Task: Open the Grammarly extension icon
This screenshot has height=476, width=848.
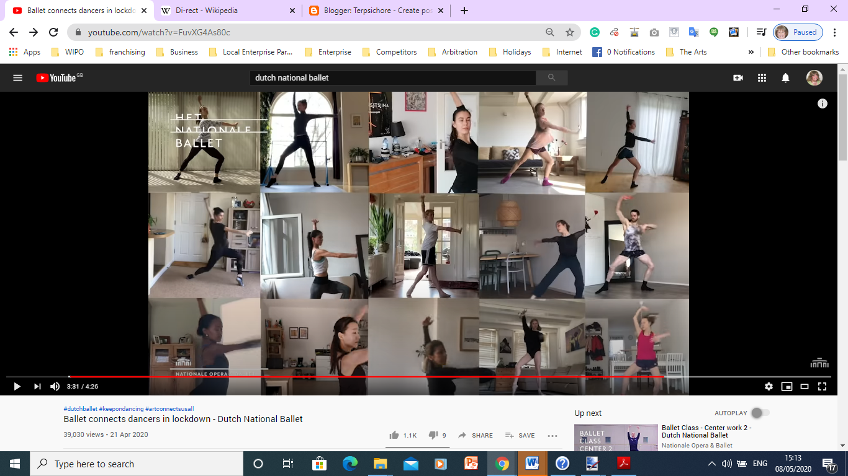Action: [595, 32]
